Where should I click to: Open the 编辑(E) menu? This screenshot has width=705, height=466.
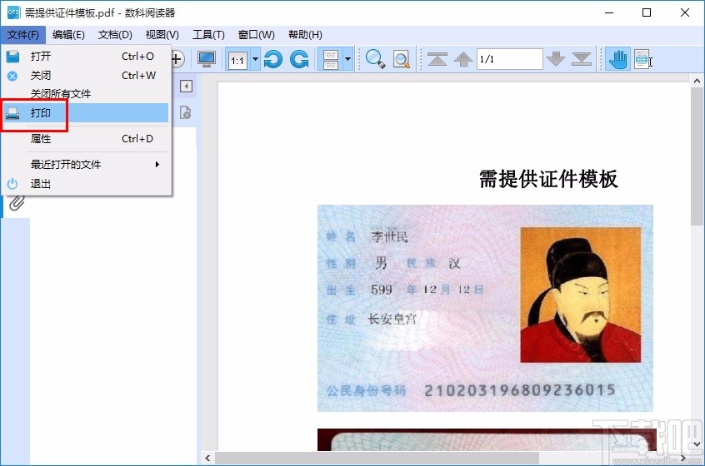point(68,35)
